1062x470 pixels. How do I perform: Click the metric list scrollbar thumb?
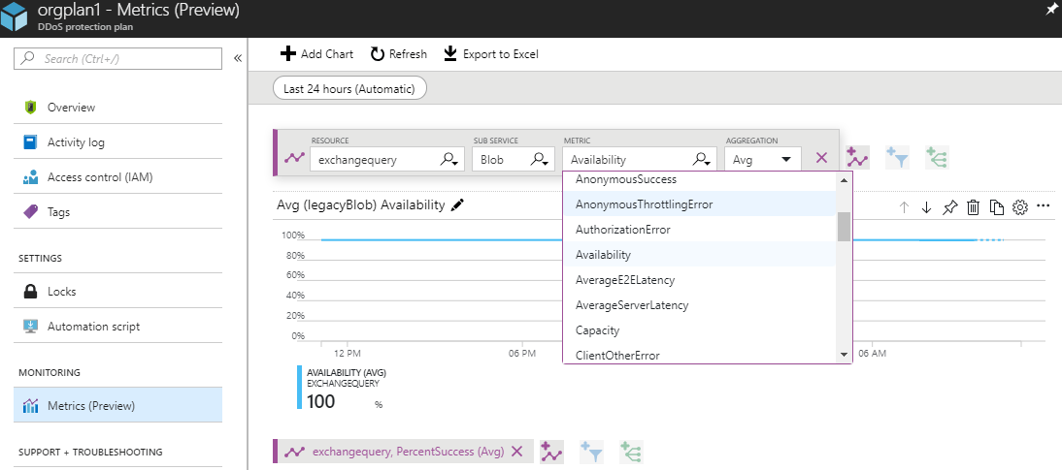click(x=844, y=227)
